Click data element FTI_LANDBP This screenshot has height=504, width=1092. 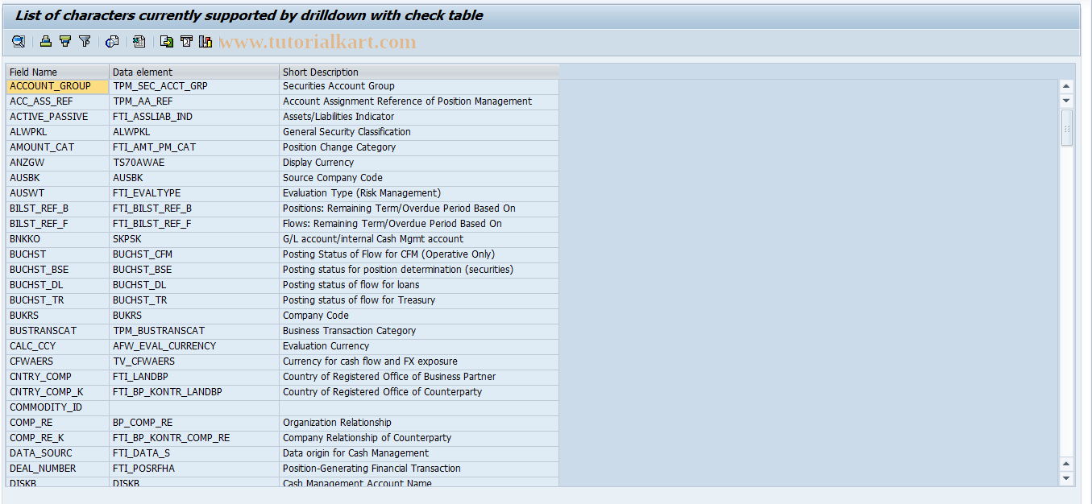point(140,377)
